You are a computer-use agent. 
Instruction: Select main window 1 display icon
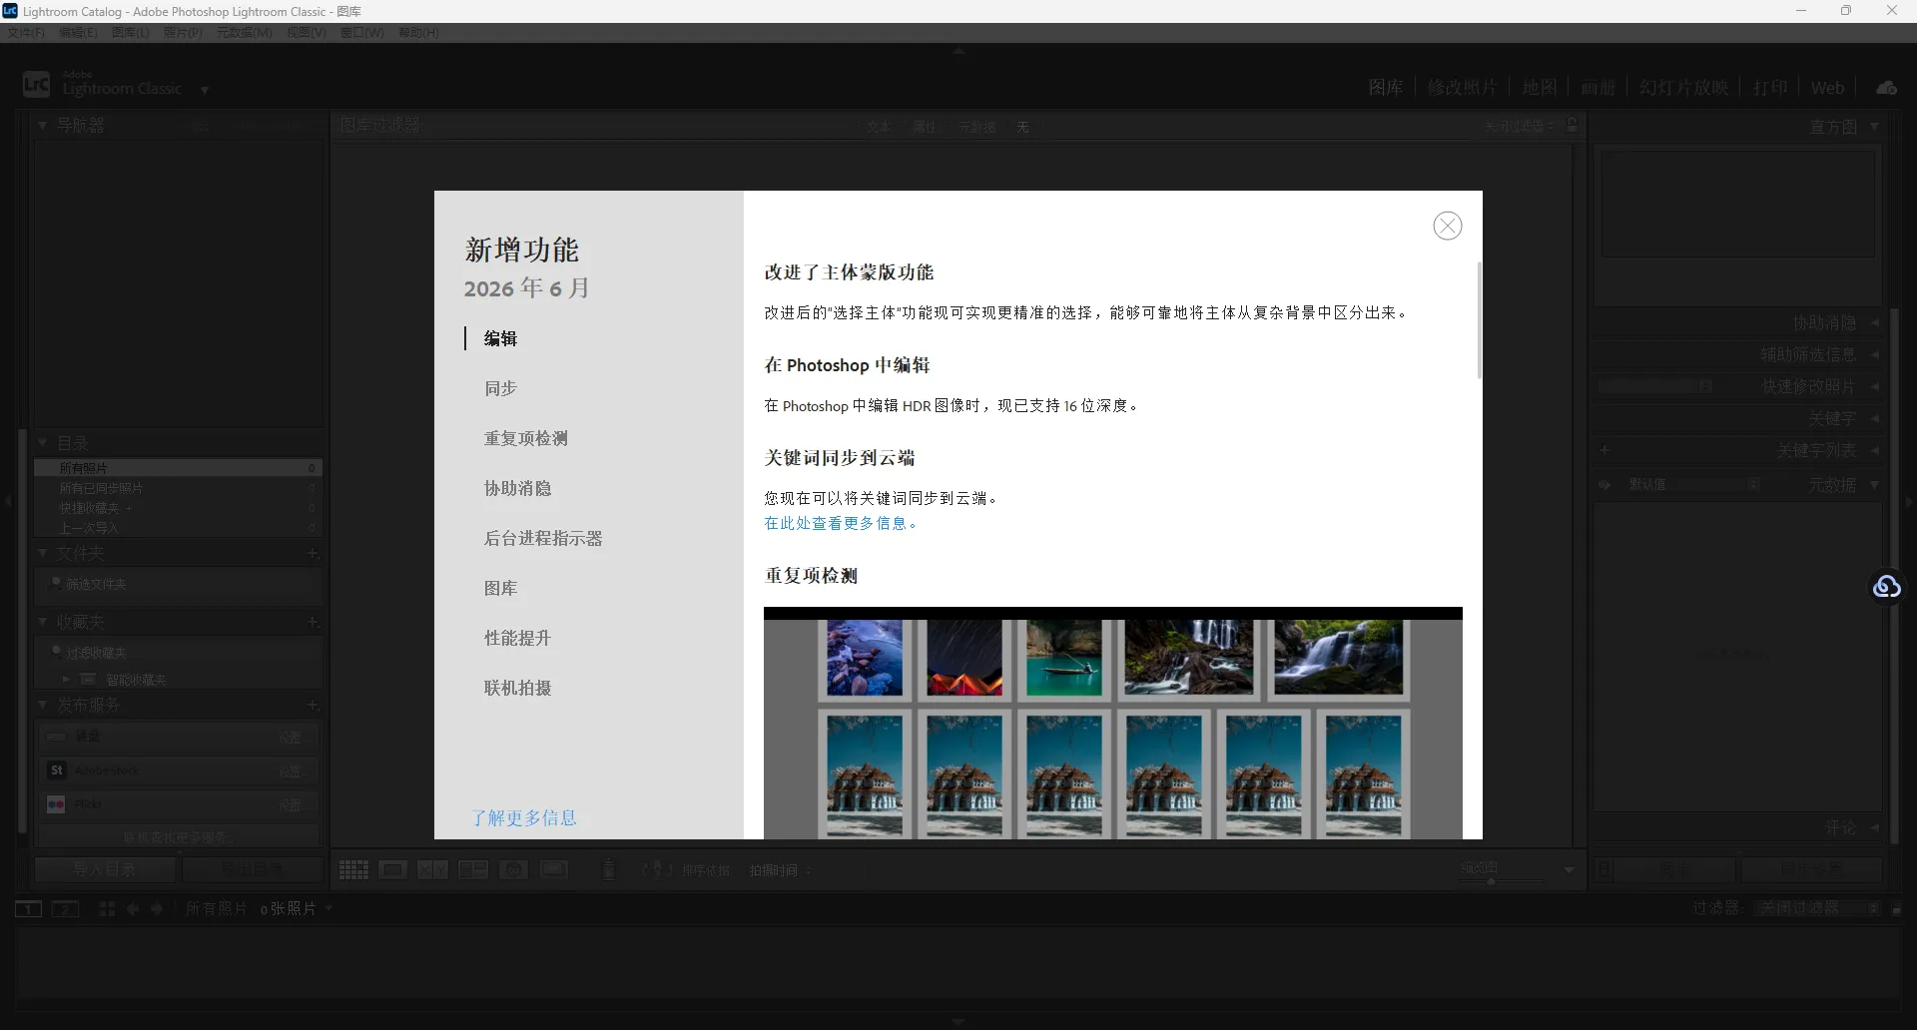pyautogui.click(x=28, y=908)
